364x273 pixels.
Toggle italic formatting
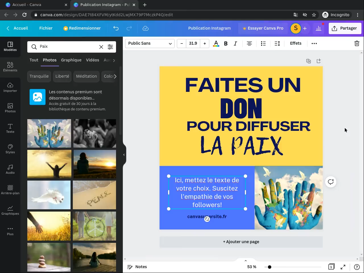[235, 44]
